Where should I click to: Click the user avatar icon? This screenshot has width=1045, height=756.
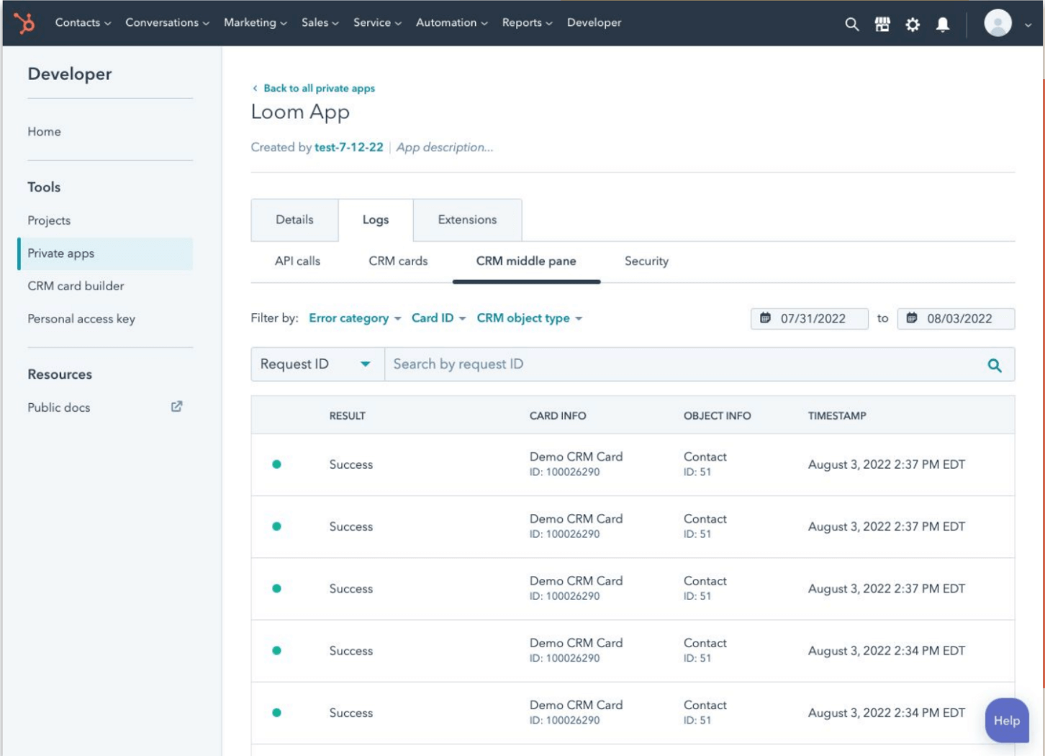pyautogui.click(x=997, y=23)
